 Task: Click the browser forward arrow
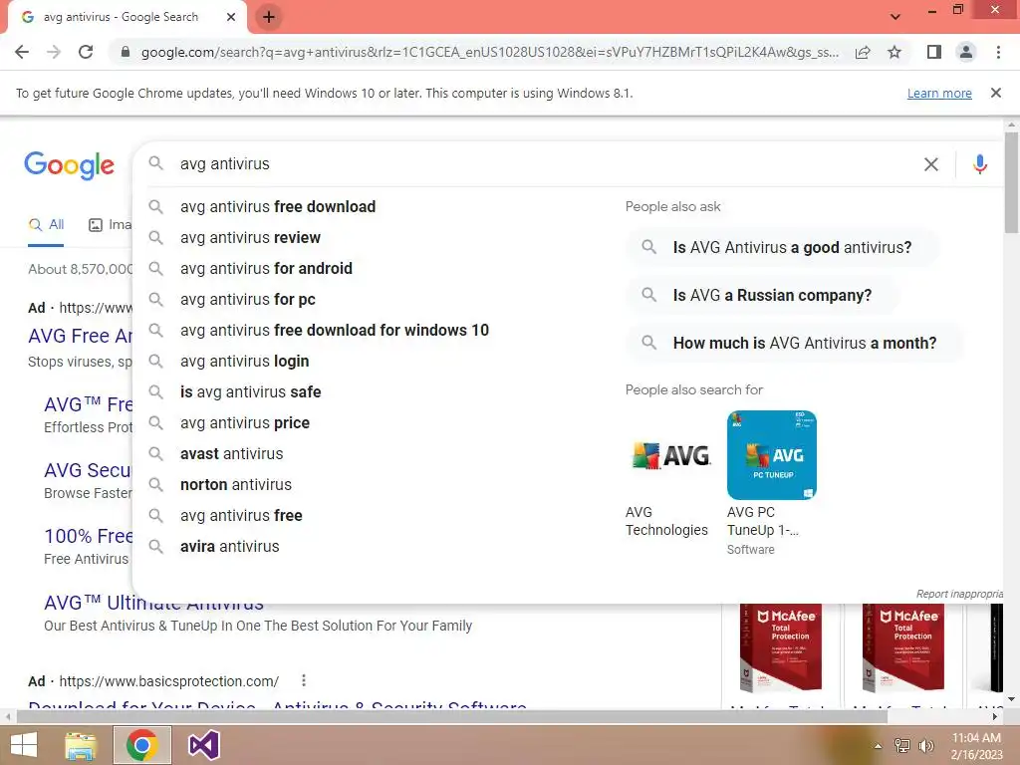pyautogui.click(x=54, y=52)
